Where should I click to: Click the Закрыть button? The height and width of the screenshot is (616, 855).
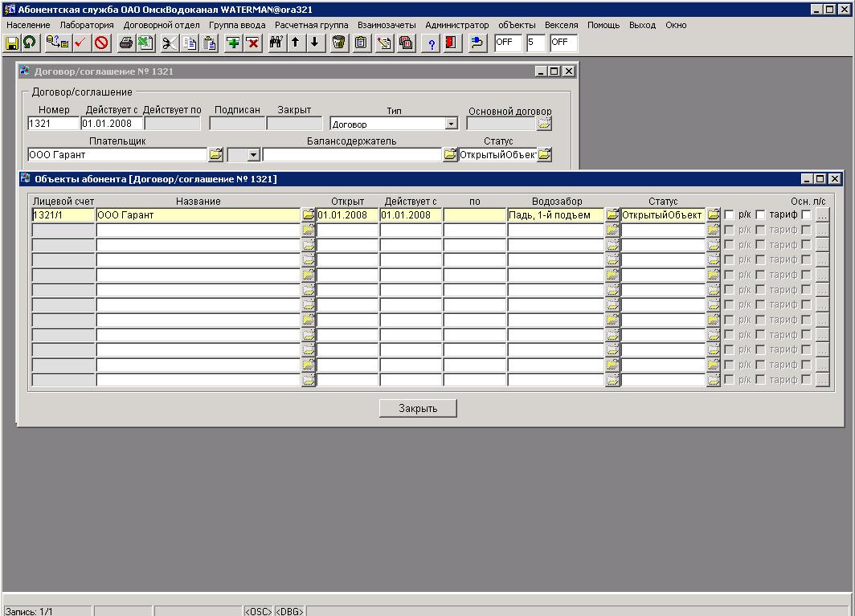coord(418,408)
